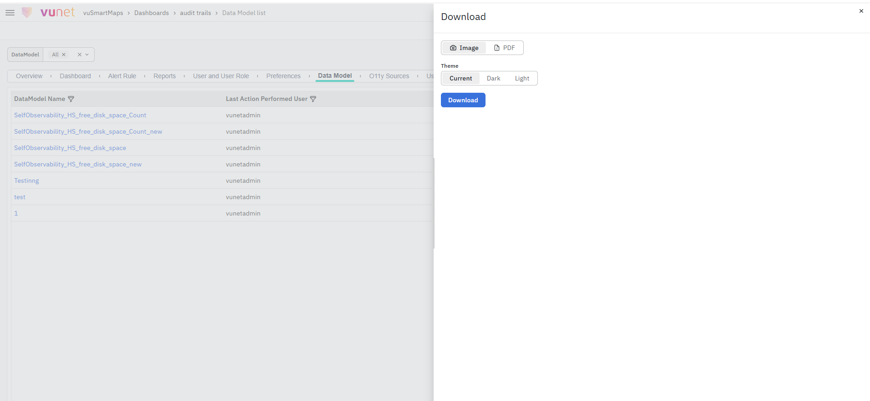Select the Data Model tab

pos(335,76)
